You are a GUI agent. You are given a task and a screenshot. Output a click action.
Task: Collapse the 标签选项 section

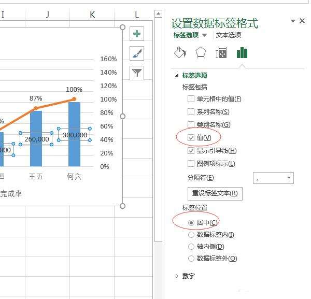point(177,75)
